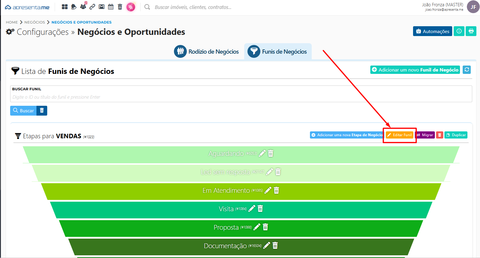This screenshot has height=258, width=480.
Task: Edit the Em Atendimento stage
Action: (x=268, y=190)
